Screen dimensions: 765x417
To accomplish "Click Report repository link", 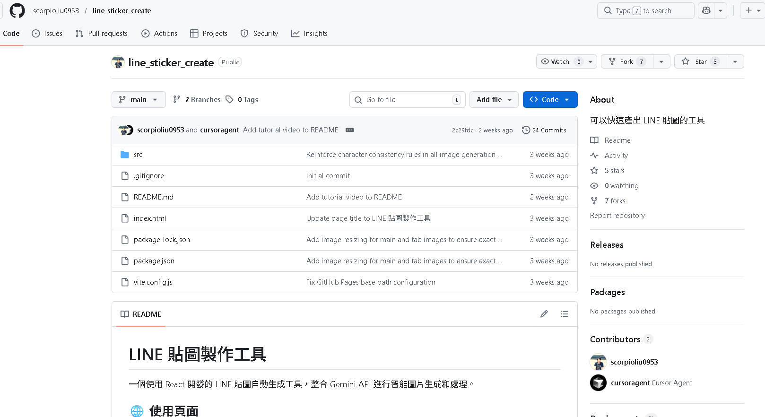I will (x=617, y=216).
